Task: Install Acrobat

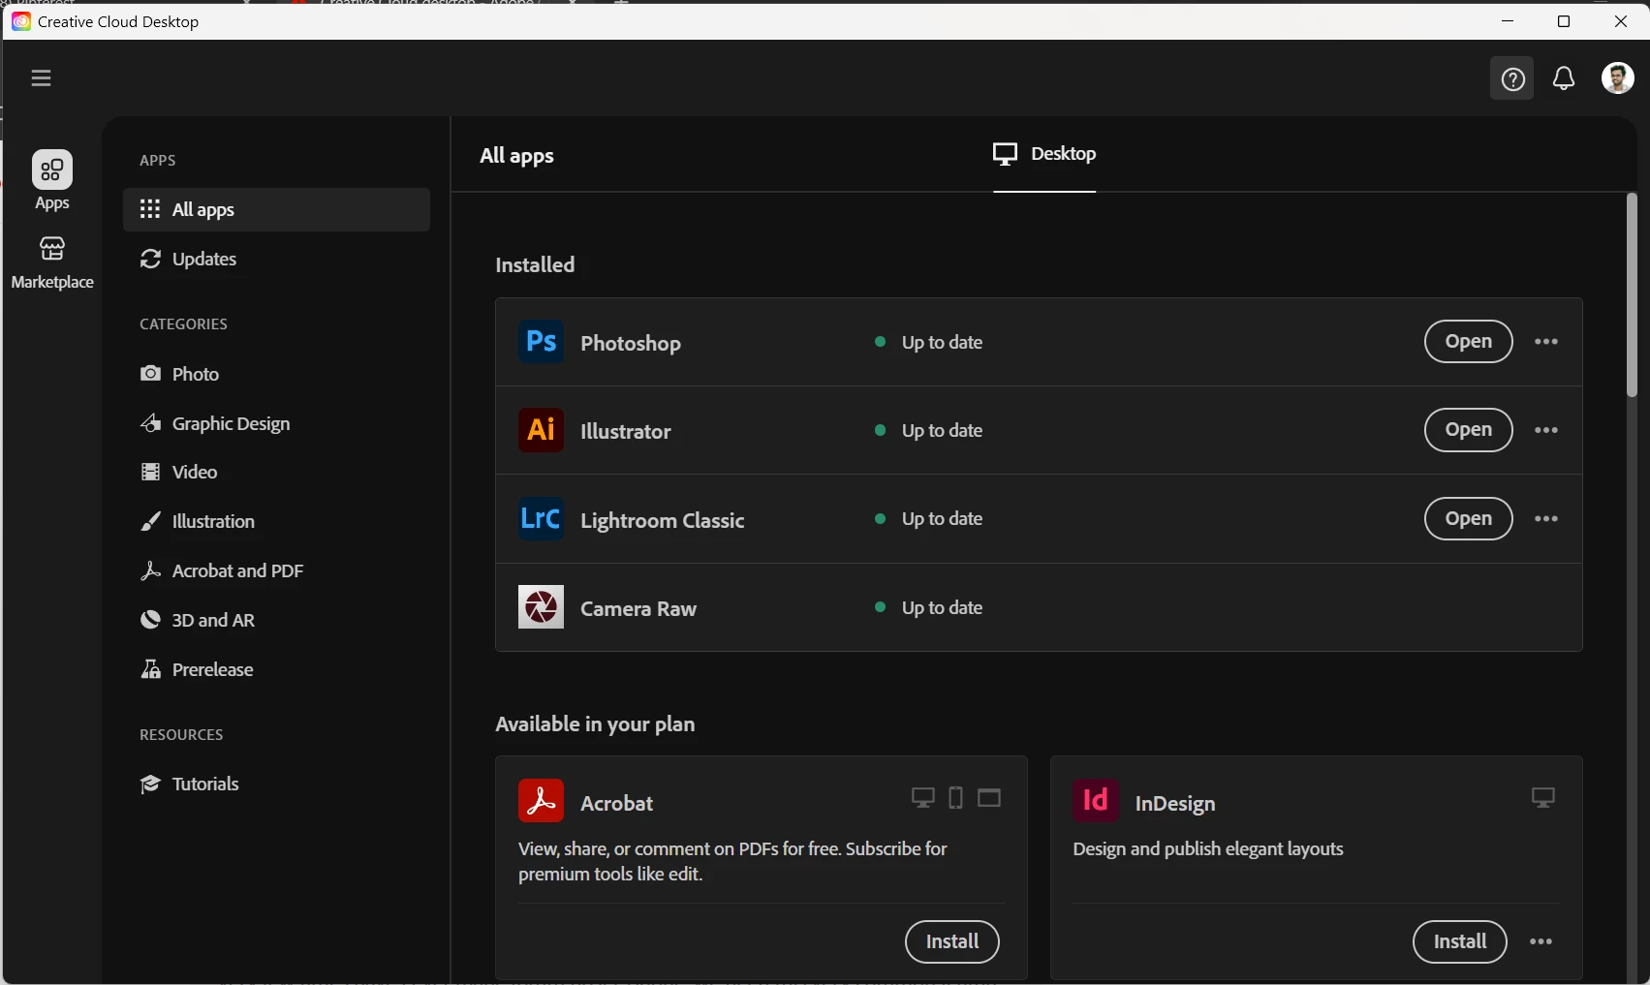Action: [951, 942]
